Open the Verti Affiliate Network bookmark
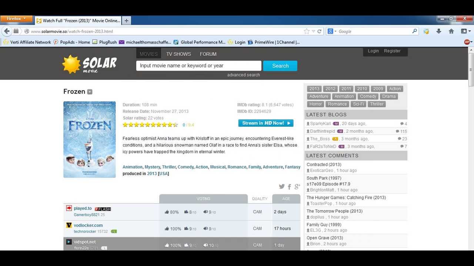474x266 pixels. coord(27,42)
